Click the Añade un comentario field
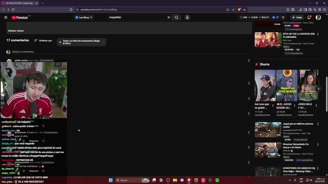Screen dimensions: 328x184 tap(131, 52)
